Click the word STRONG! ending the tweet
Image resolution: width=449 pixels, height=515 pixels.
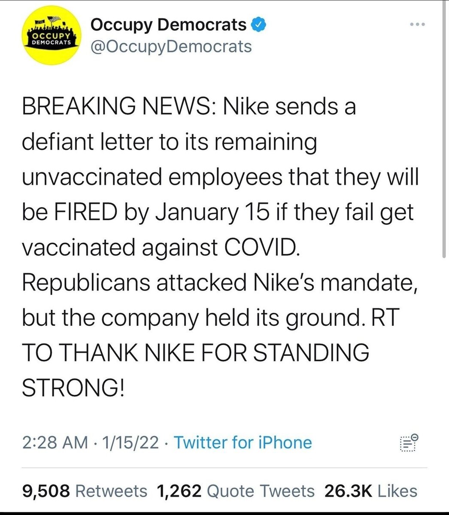pos(73,388)
